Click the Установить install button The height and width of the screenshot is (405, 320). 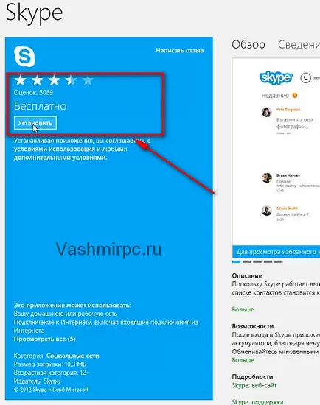coord(35,123)
